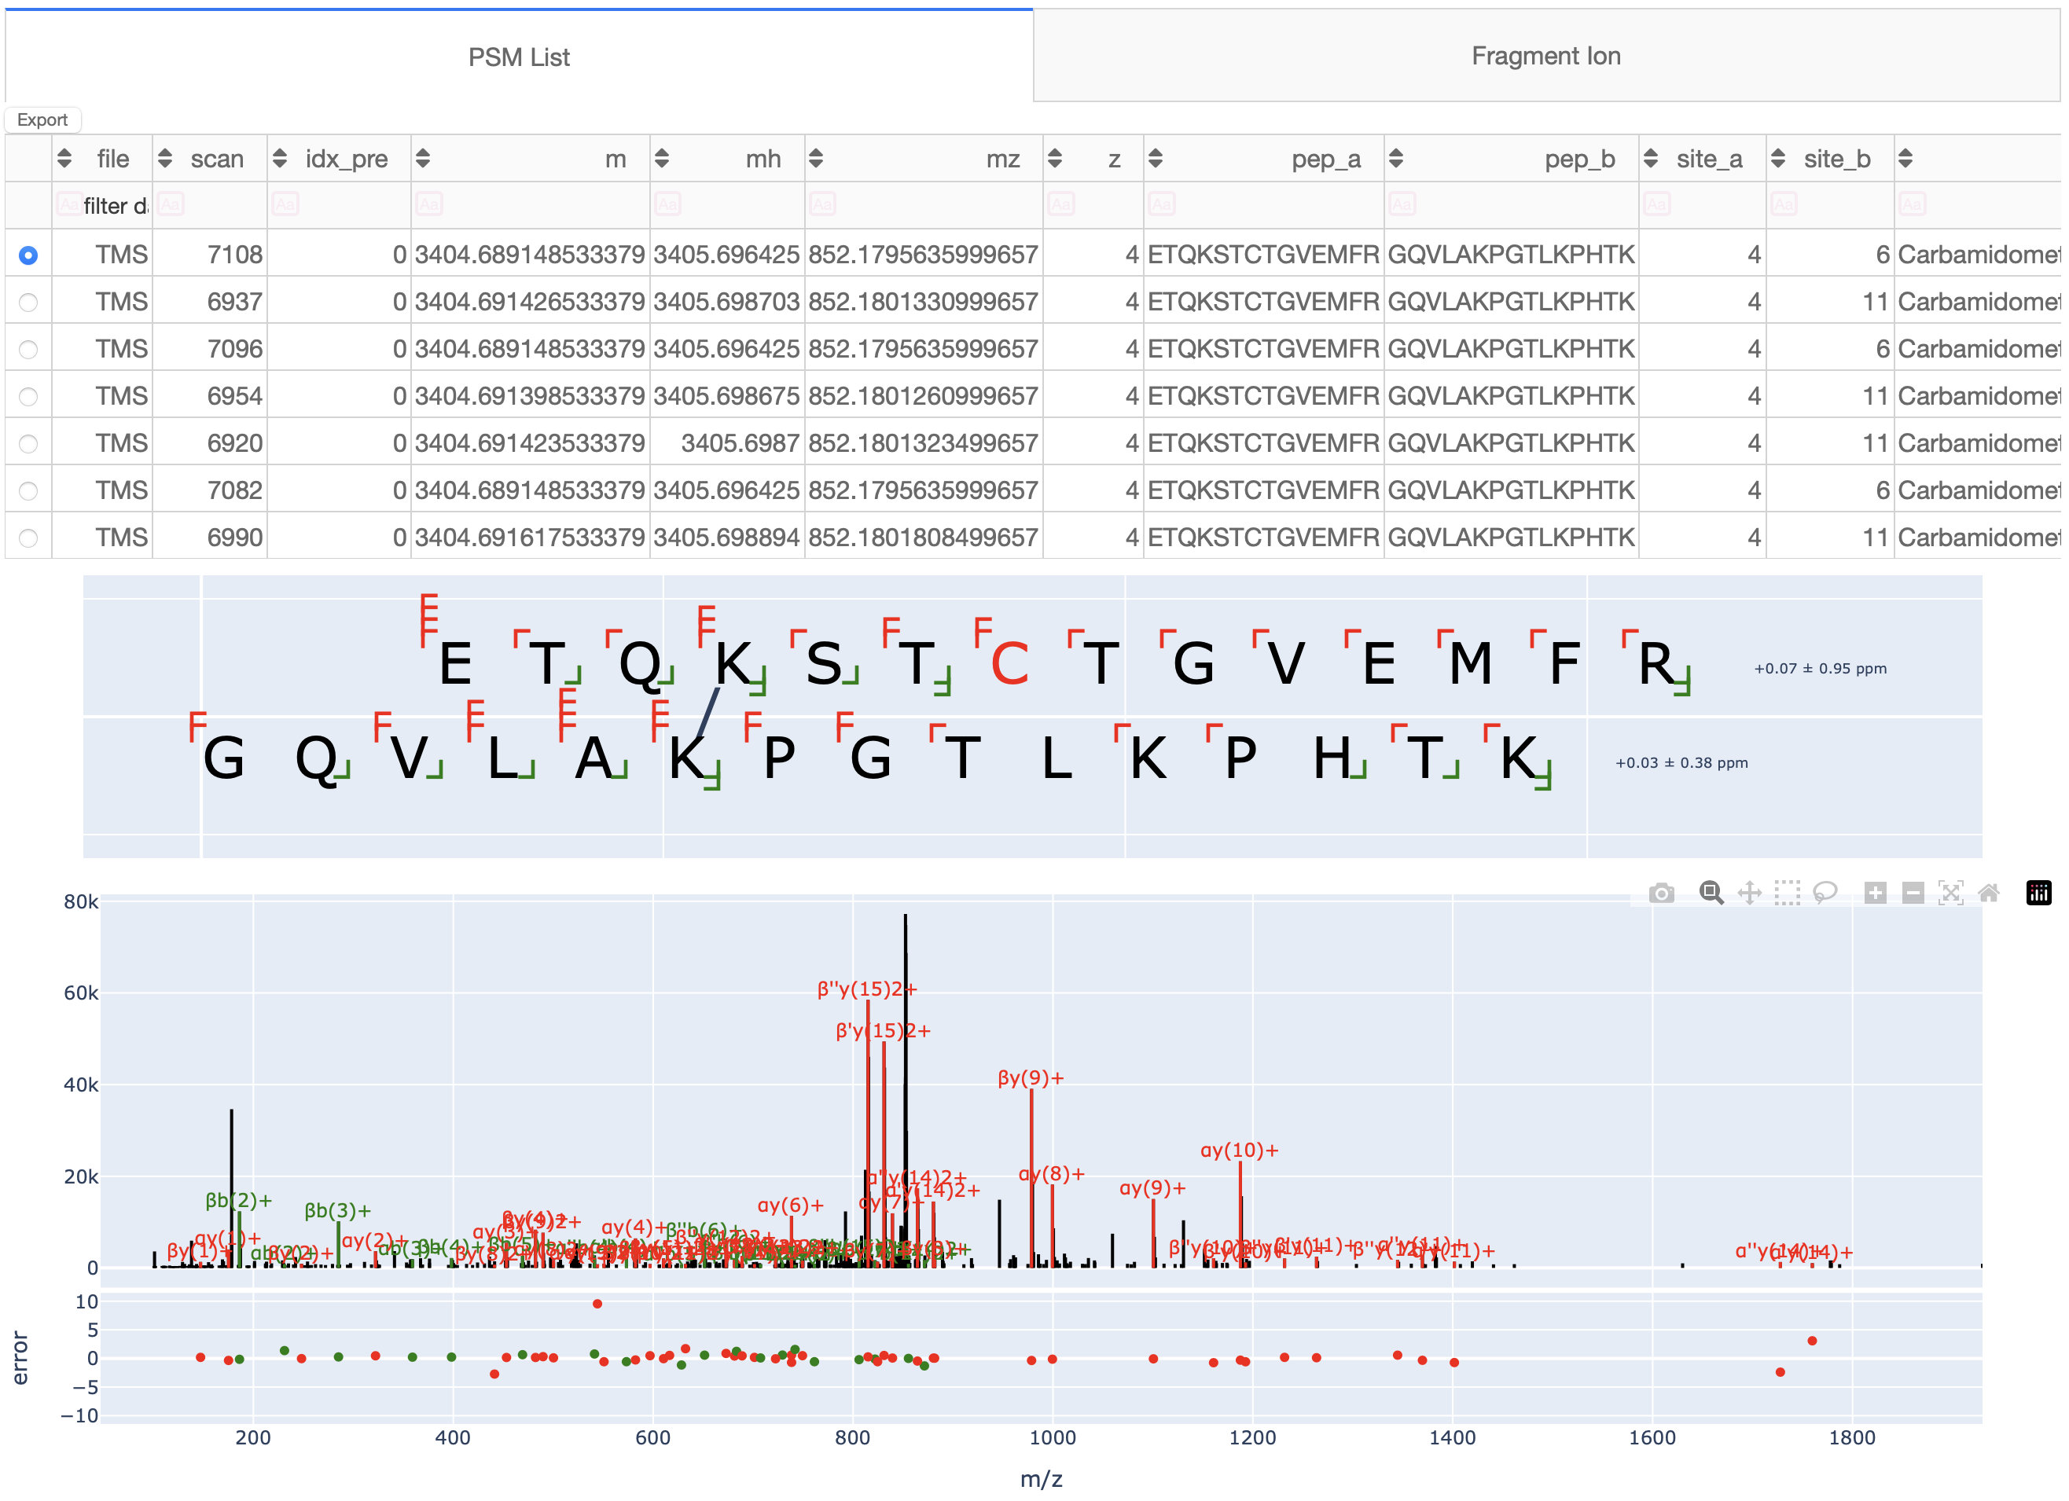
Task: Click the Zoom In plus icon
Action: (x=1875, y=893)
